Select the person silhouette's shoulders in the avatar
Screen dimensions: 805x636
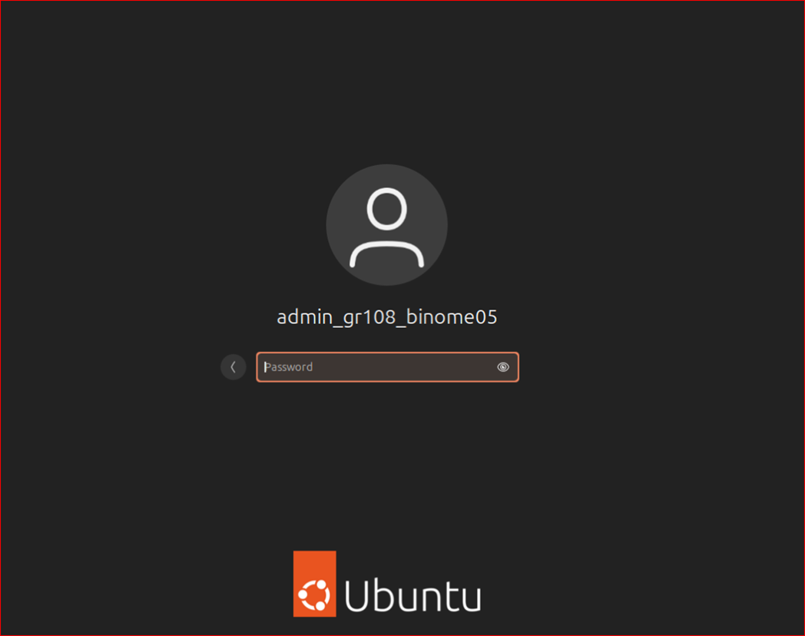point(386,254)
